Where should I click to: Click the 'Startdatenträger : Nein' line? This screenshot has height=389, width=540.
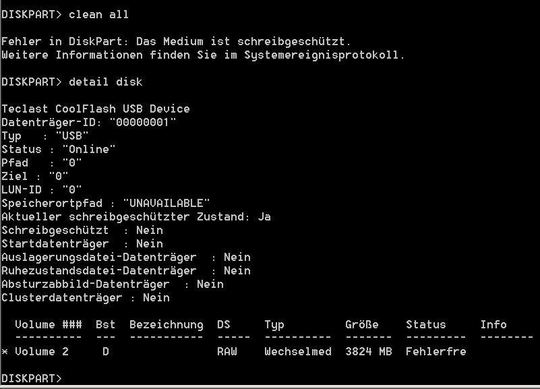click(82, 243)
